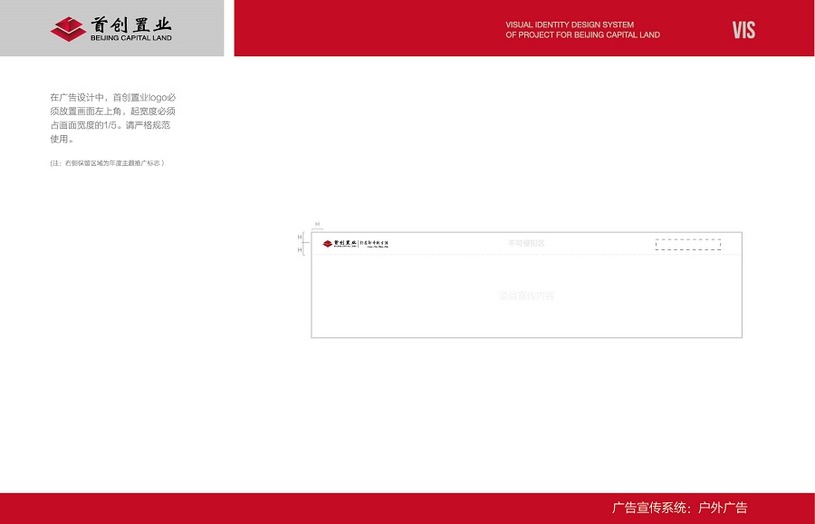This screenshot has width=815, height=524.
Task: Click the upper "H" marker left of the billboard
Action: click(x=300, y=238)
